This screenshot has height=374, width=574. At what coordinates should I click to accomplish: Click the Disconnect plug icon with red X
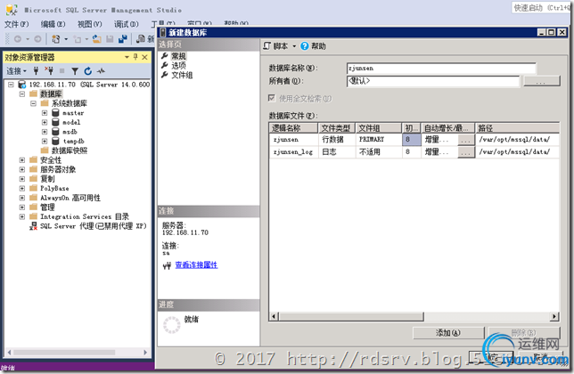click(49, 70)
